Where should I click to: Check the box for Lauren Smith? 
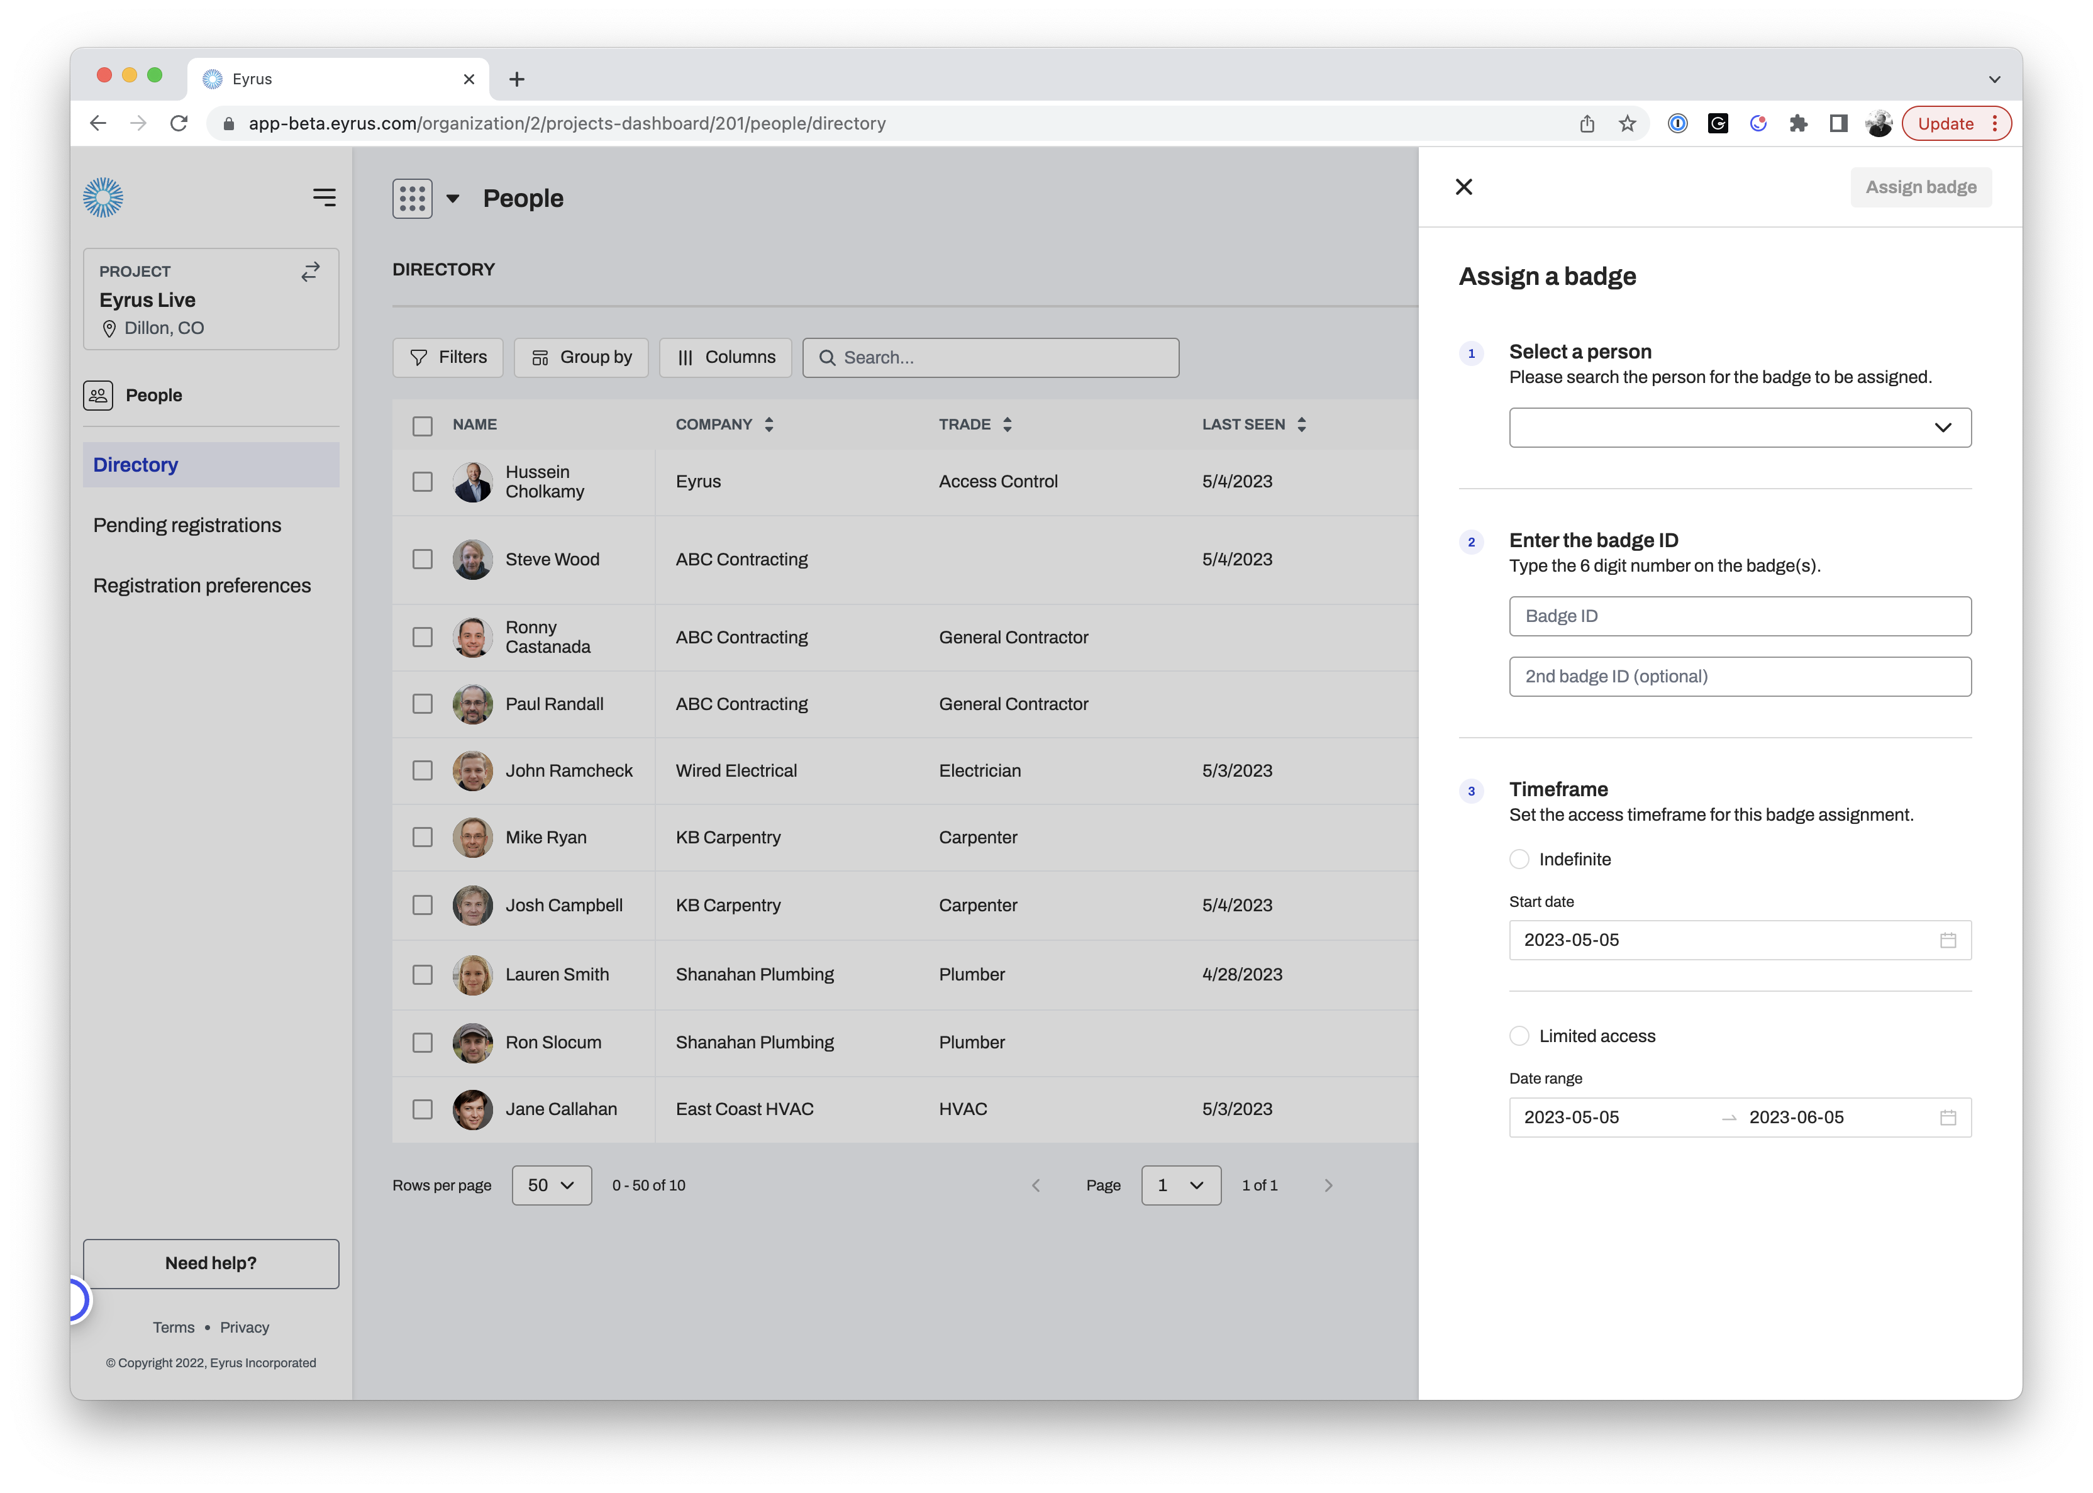tap(423, 975)
